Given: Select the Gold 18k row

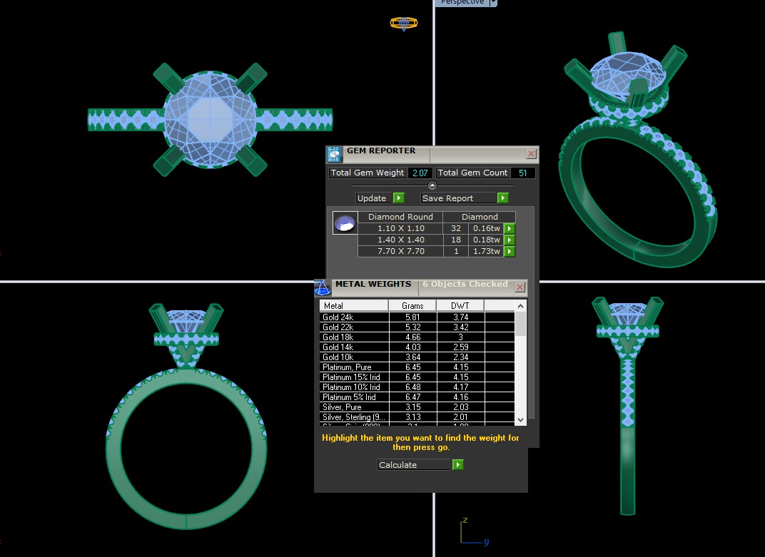Looking at the screenshot, I should (x=417, y=337).
